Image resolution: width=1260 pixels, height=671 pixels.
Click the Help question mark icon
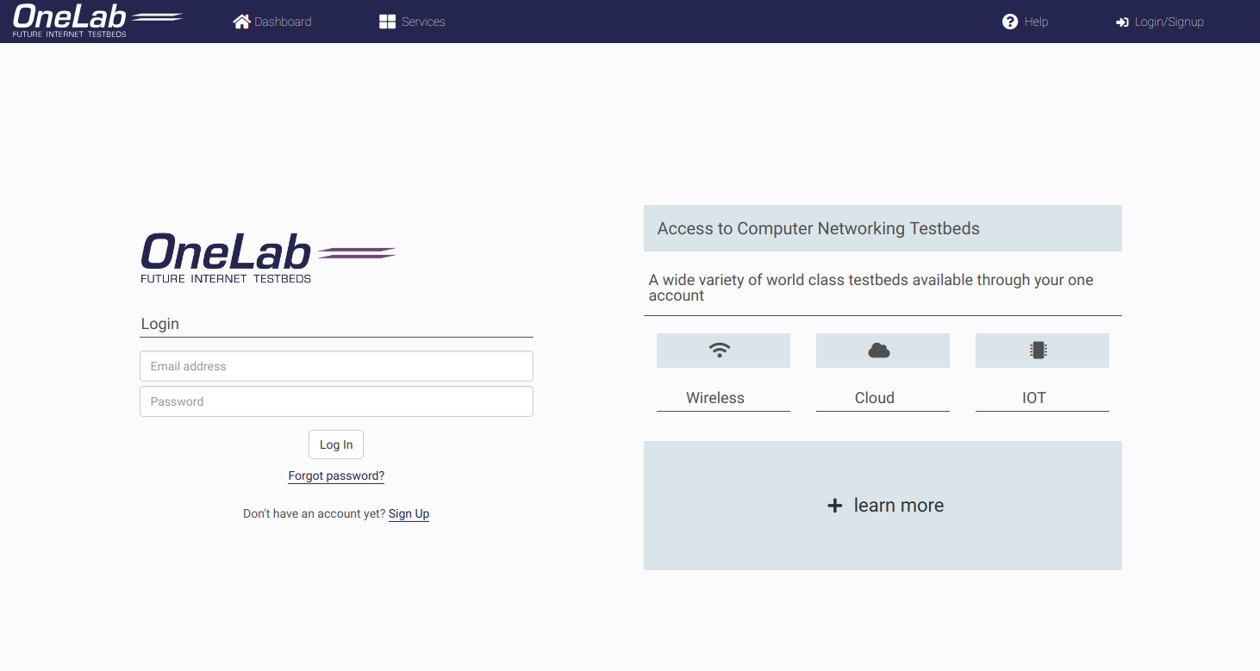(x=1010, y=22)
